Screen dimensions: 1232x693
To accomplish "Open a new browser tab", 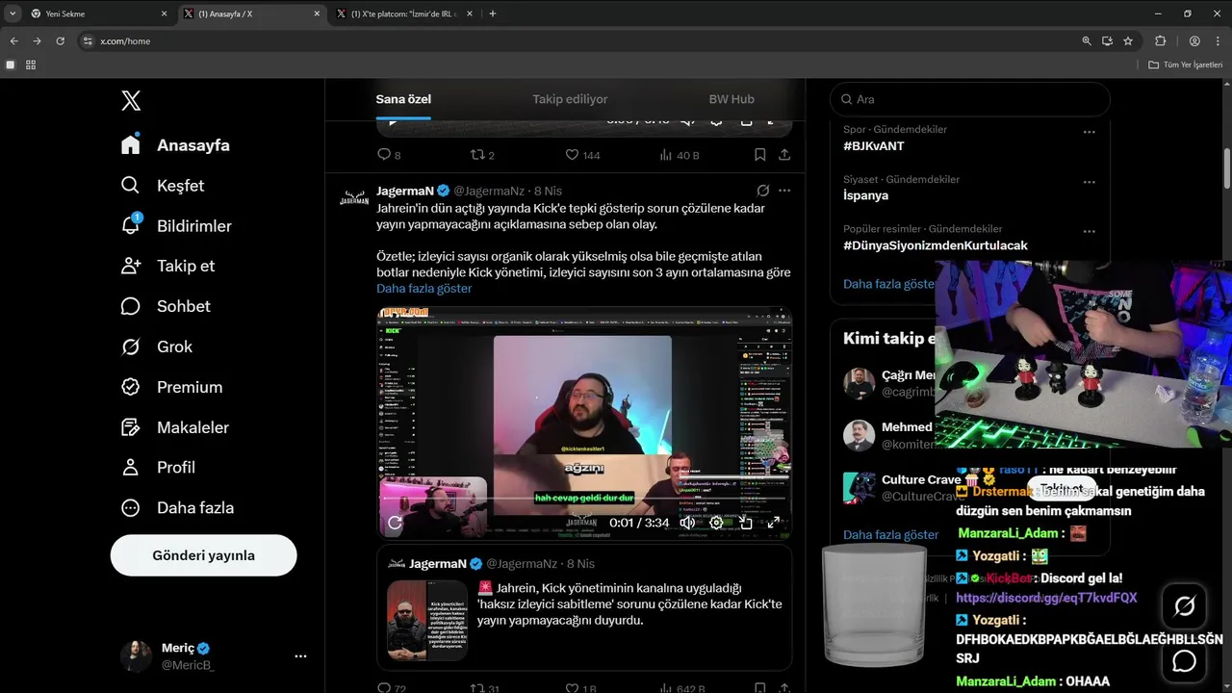I will tap(493, 13).
